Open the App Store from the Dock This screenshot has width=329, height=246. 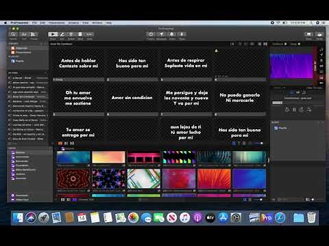[x=223, y=217]
